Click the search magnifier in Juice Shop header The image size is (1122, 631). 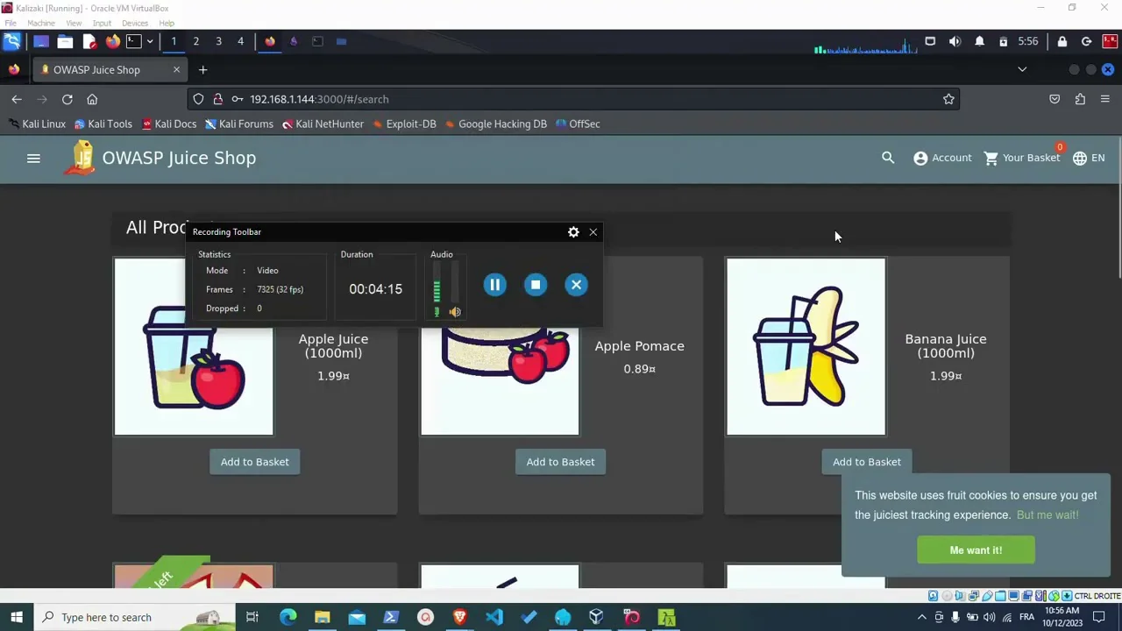tap(888, 158)
